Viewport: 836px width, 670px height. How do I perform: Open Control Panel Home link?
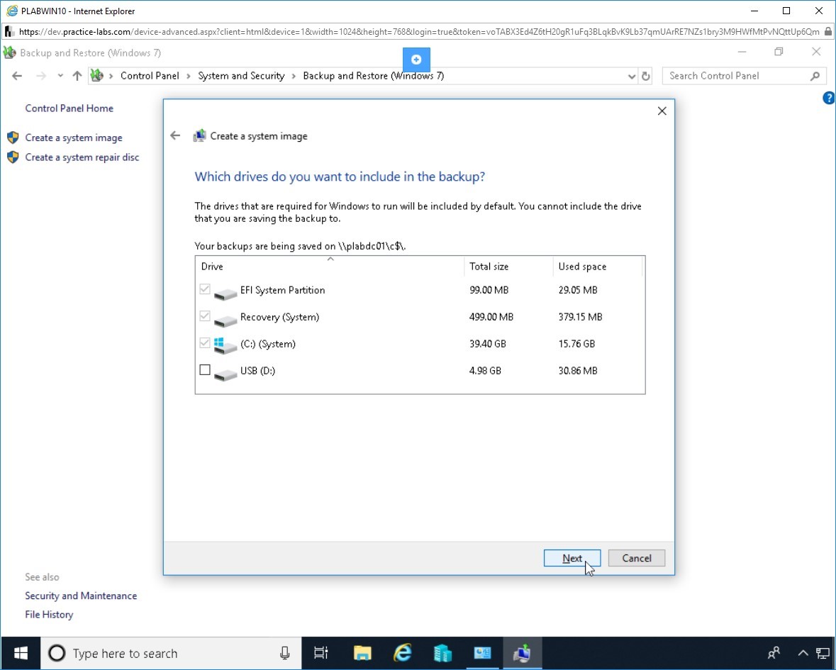click(x=69, y=108)
